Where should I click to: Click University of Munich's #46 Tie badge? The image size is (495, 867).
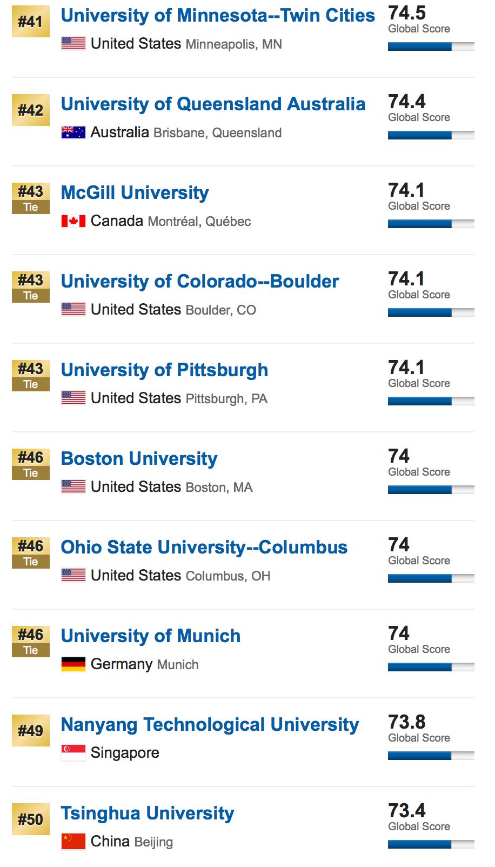tap(31, 641)
